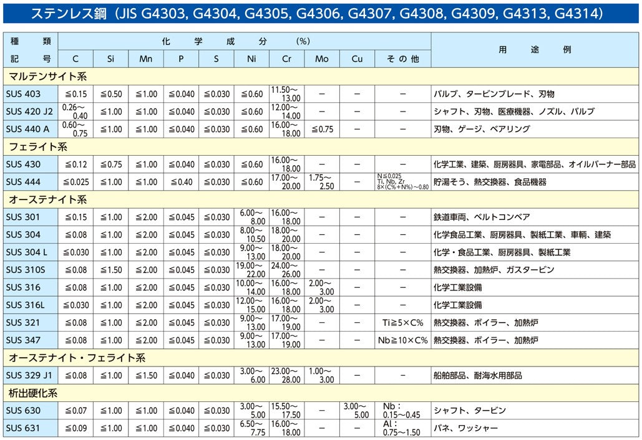Click the バルブ、タービンブレード、刃物 usage cell
Viewport: 642px width, 440px height.
coord(493,94)
